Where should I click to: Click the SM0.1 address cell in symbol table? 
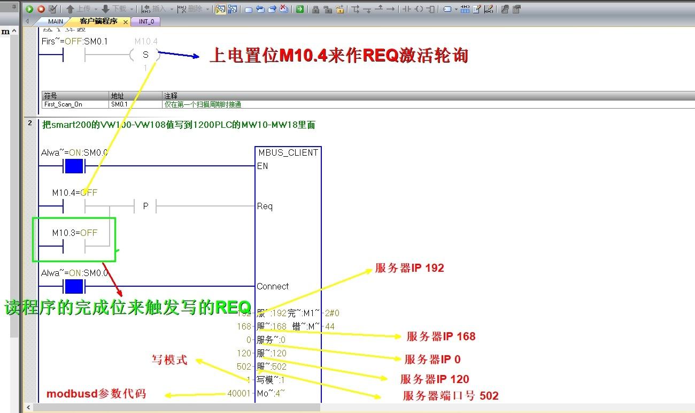click(x=136, y=104)
